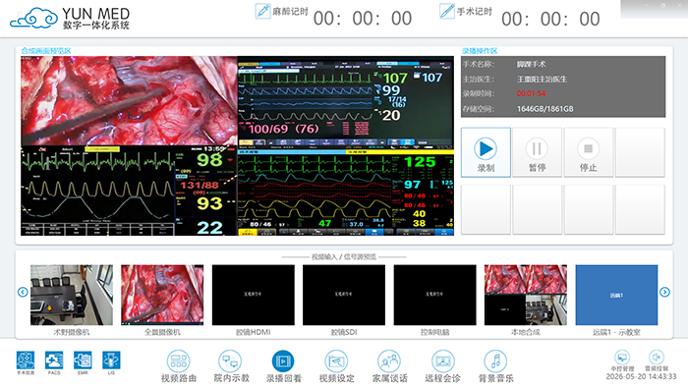The width and height of the screenshot is (688, 387).
Task: Click the 合成画面预览区 heading
Action: pyautogui.click(x=45, y=51)
